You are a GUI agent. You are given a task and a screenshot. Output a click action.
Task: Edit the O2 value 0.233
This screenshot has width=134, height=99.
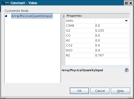pyautogui.click(x=112, y=31)
